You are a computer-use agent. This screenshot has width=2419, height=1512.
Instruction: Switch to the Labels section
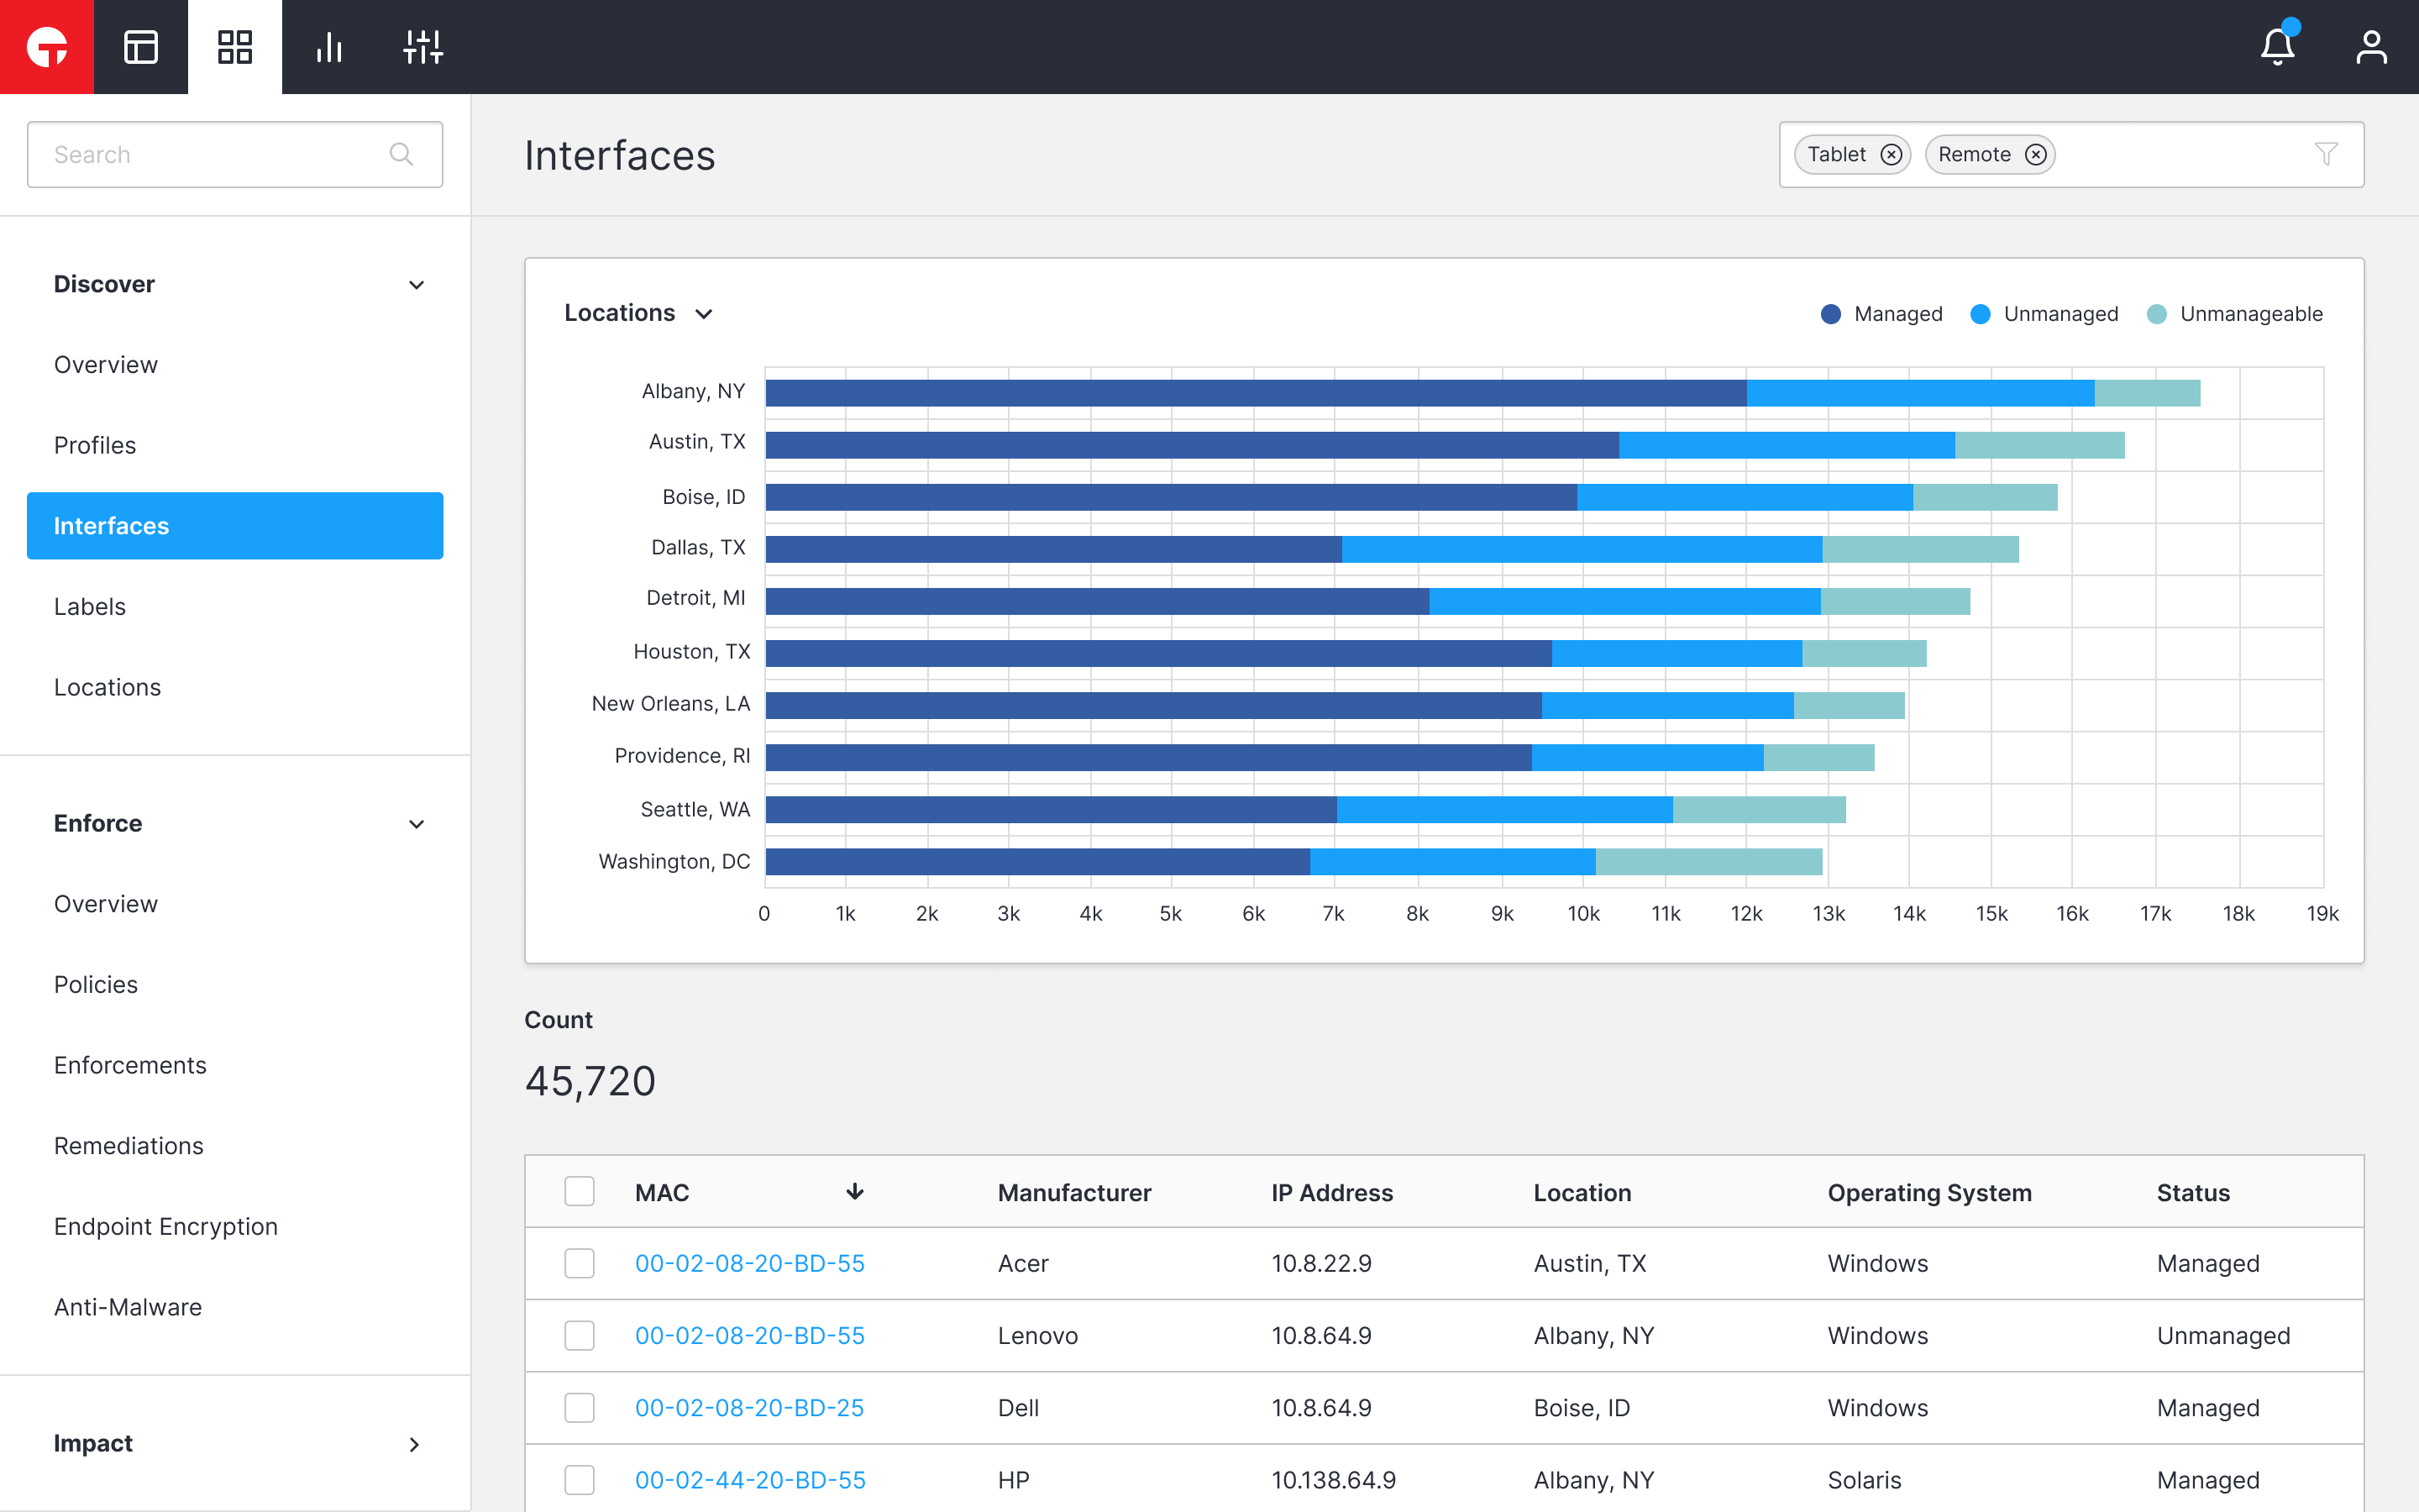coord(90,606)
